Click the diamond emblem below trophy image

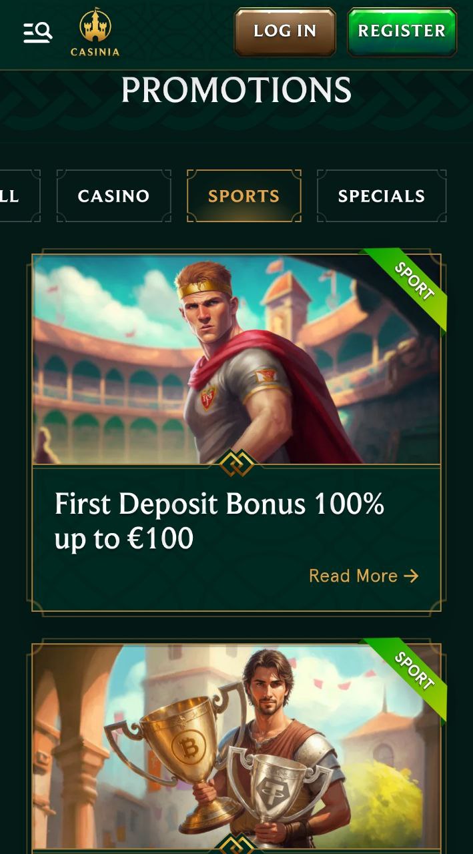tap(237, 845)
